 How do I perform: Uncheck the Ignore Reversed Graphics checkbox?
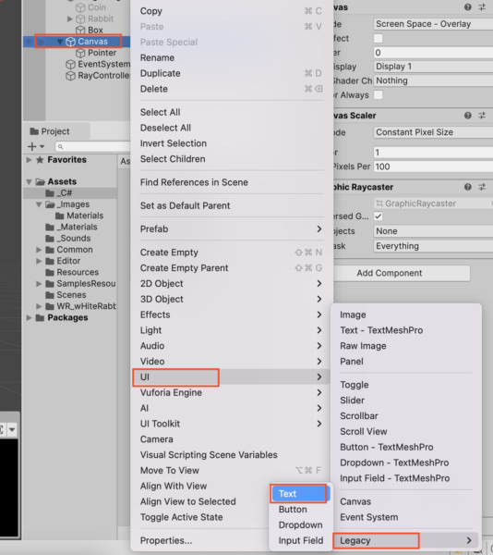[x=378, y=216]
